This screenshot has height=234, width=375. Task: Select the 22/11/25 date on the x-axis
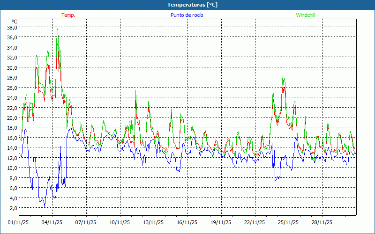[255, 222]
